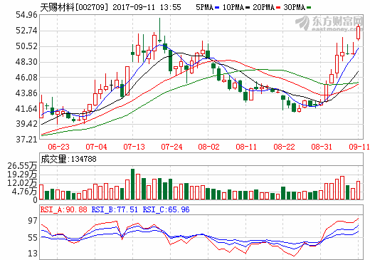370x260 pixels.
Task: Click the 成交量:134788 volume label
Action: tap(68, 159)
